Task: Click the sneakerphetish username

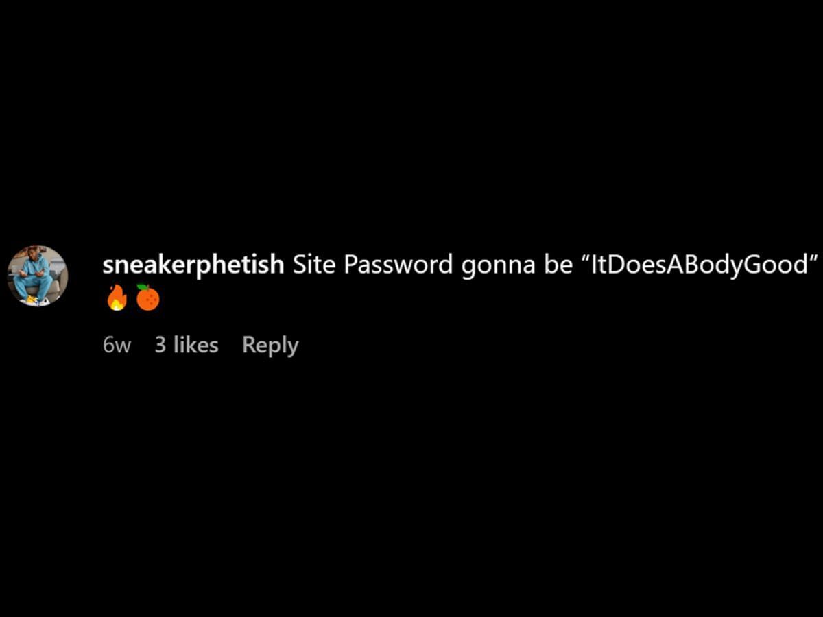Action: 193,265
